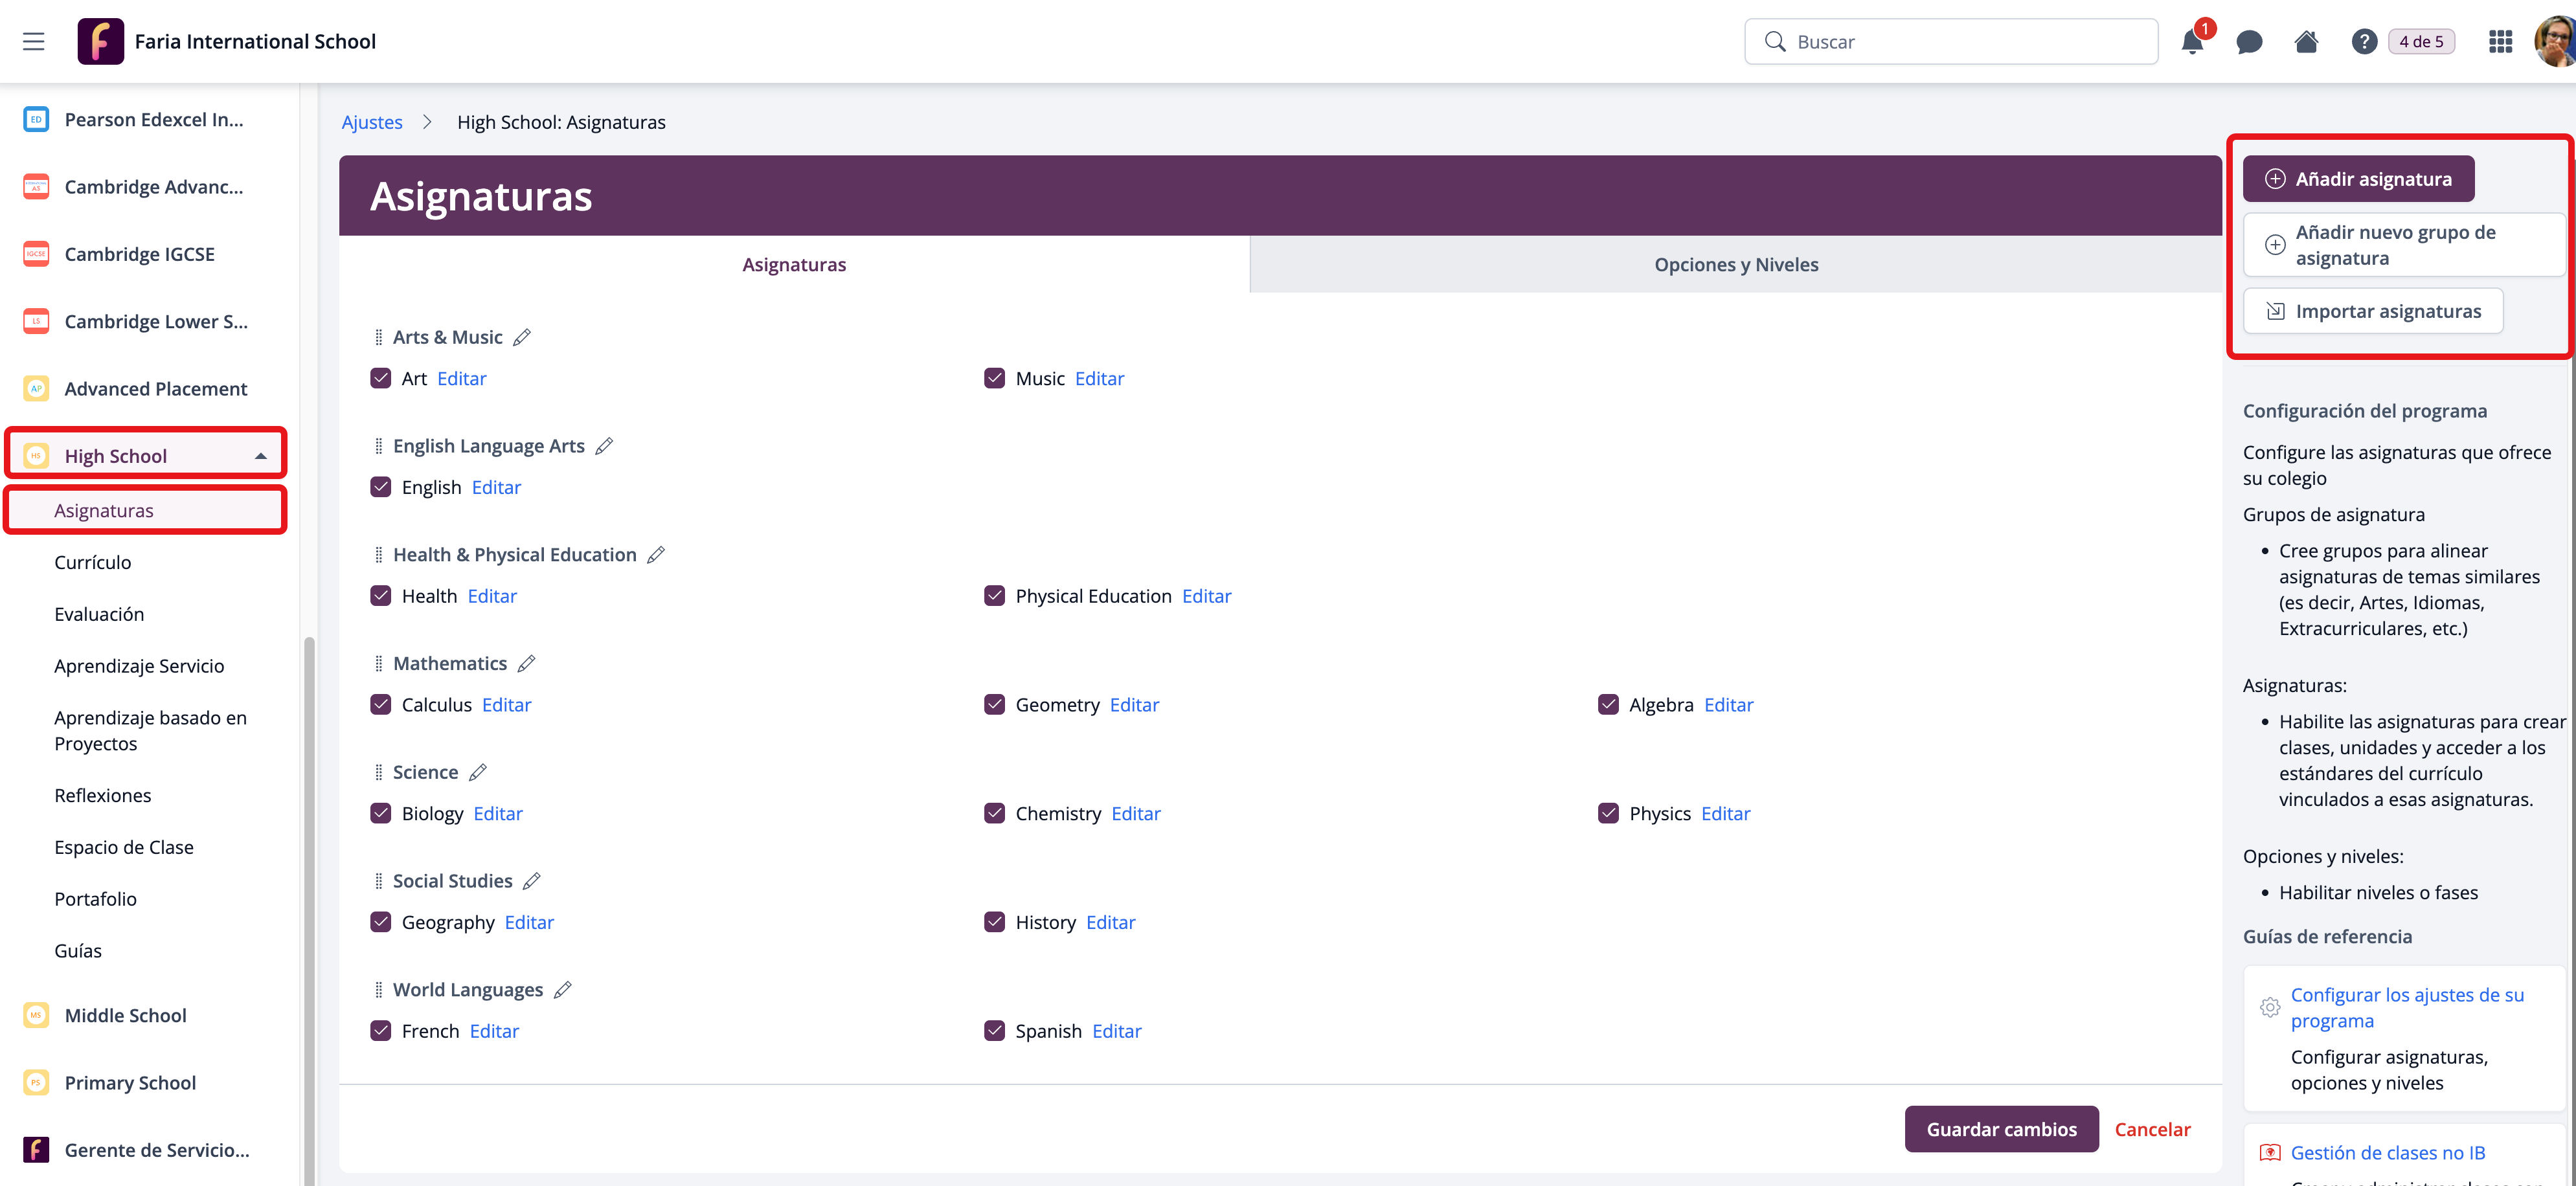Go to home via house icon
The image size is (2576, 1186).
click(x=2306, y=42)
